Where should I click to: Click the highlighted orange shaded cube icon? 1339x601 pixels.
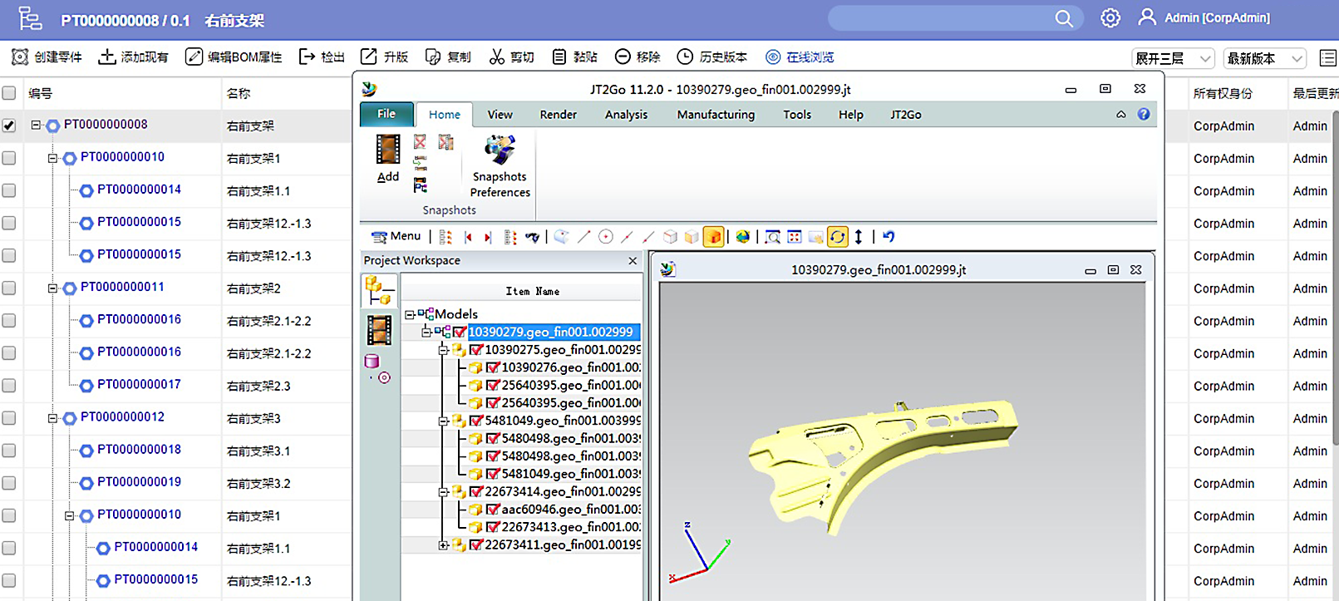tap(713, 237)
